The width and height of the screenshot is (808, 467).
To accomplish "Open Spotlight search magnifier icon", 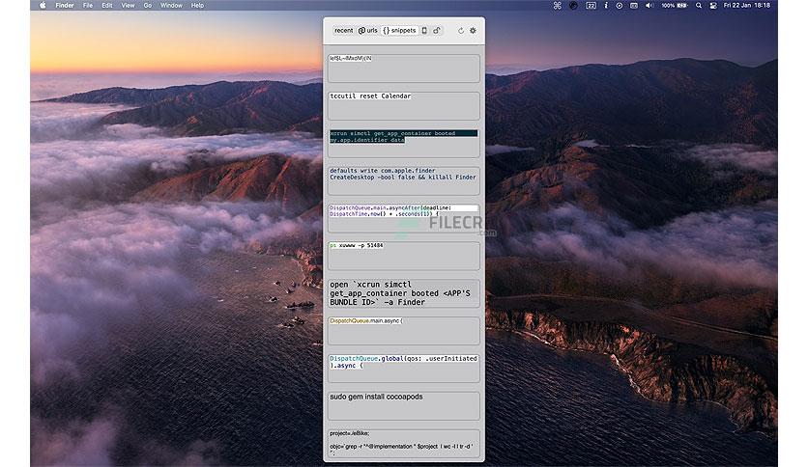I will click(x=698, y=5).
